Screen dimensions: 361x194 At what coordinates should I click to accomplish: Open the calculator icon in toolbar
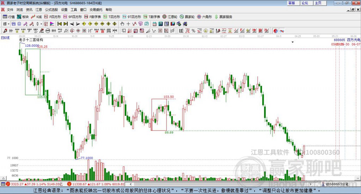point(160,24)
